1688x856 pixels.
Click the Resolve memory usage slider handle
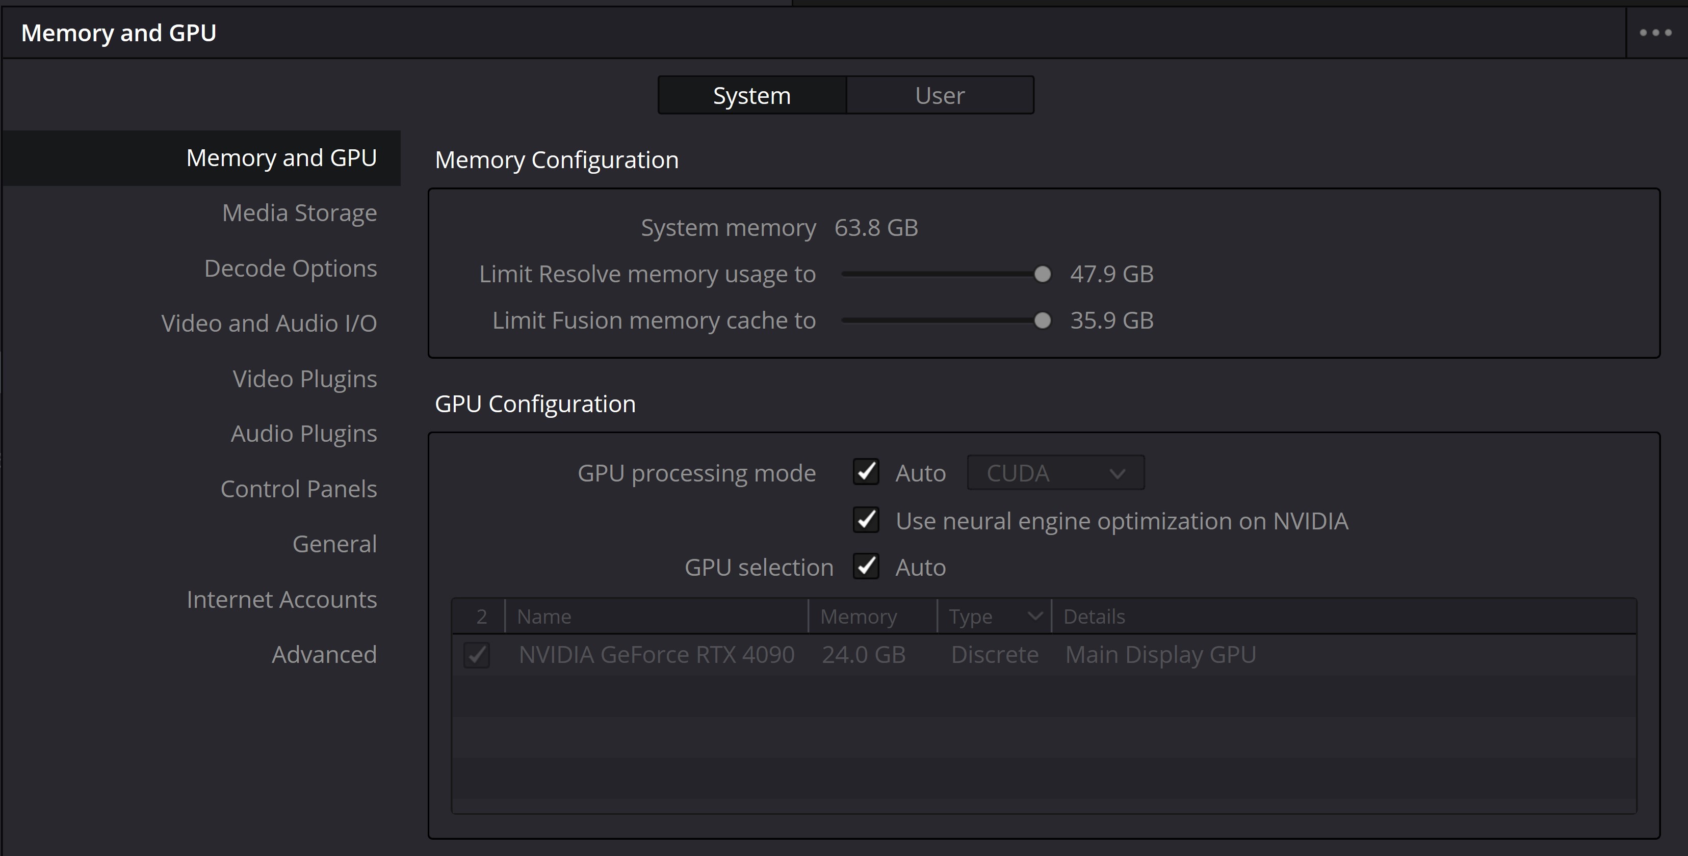[x=1042, y=274]
